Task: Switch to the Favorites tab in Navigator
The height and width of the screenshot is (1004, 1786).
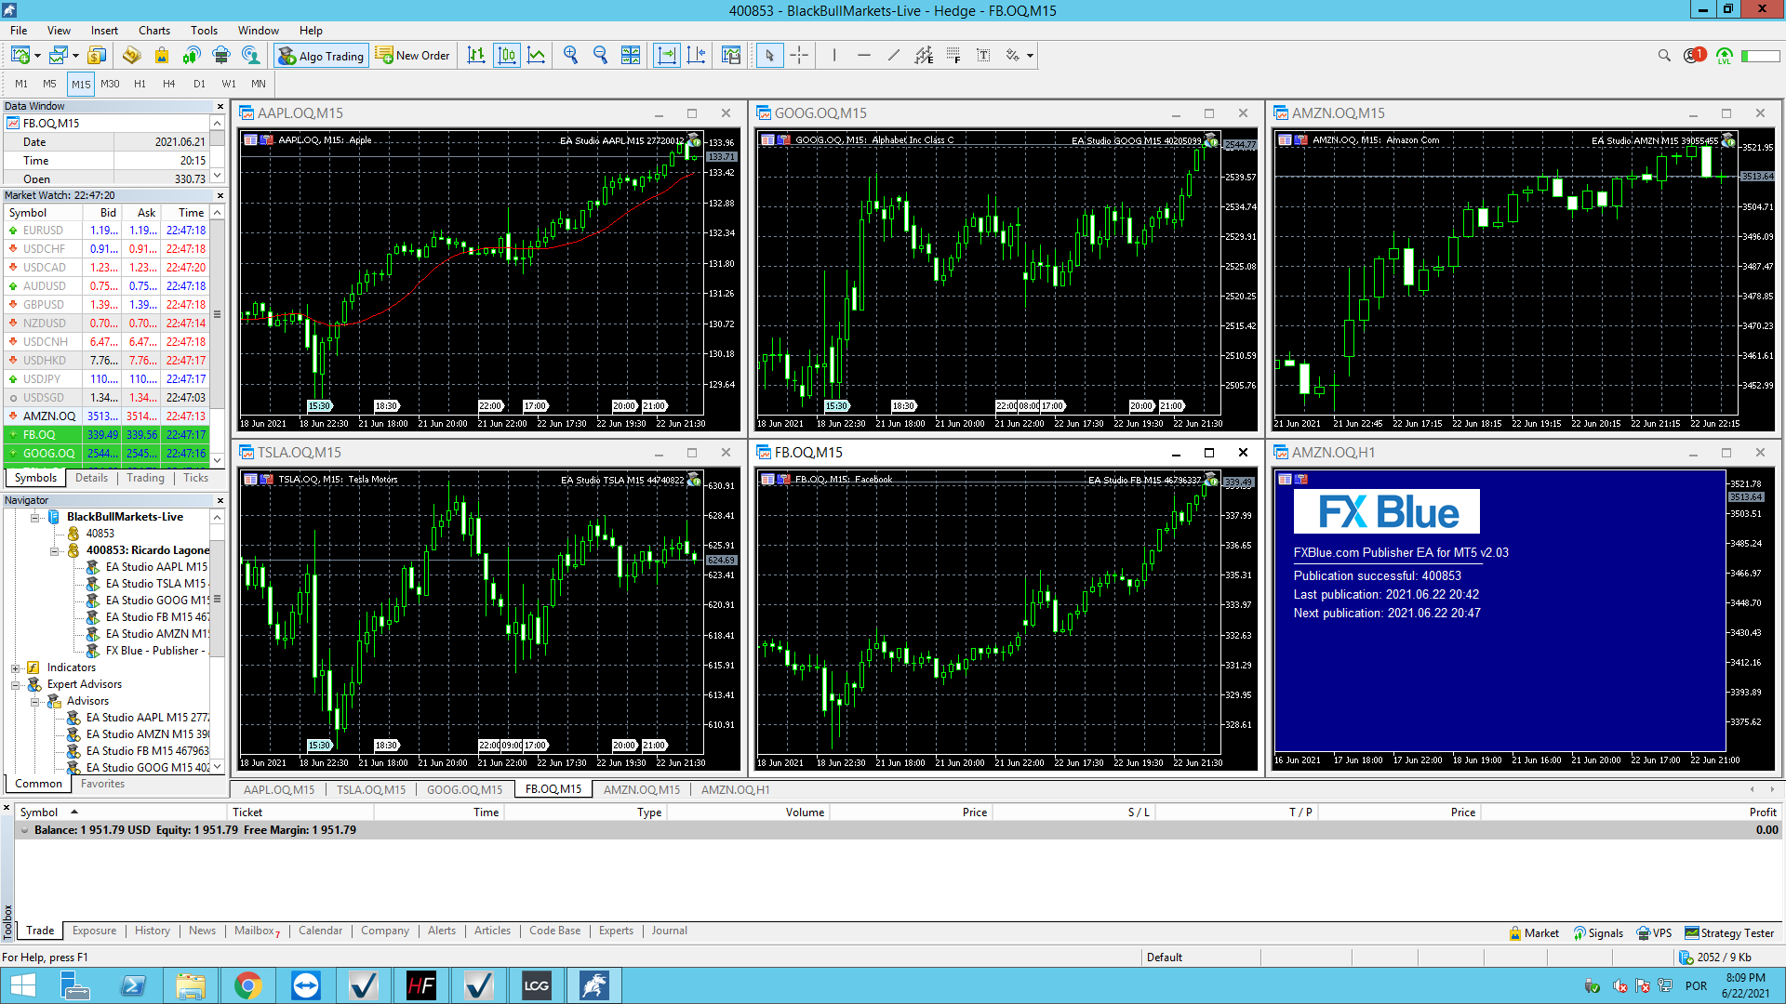Action: click(102, 784)
